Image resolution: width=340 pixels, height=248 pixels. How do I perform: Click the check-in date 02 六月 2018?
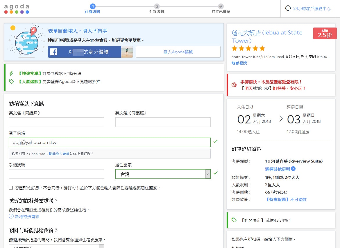(x=254, y=119)
